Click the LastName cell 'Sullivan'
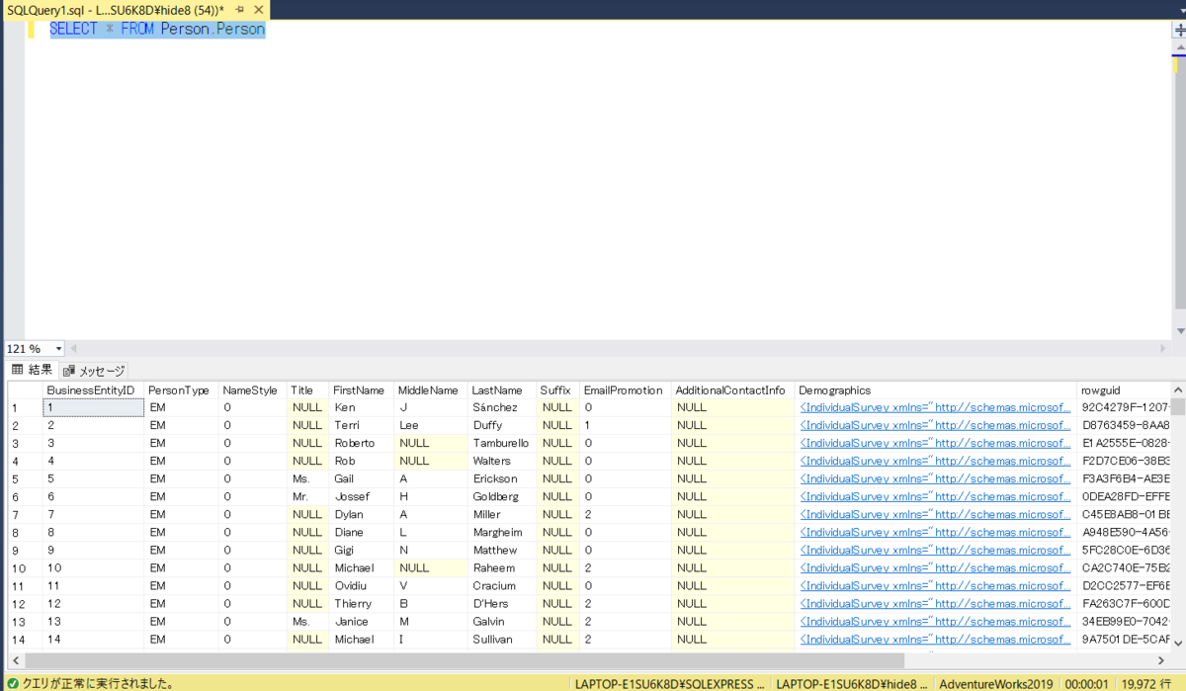1186x691 pixels. (x=502, y=640)
